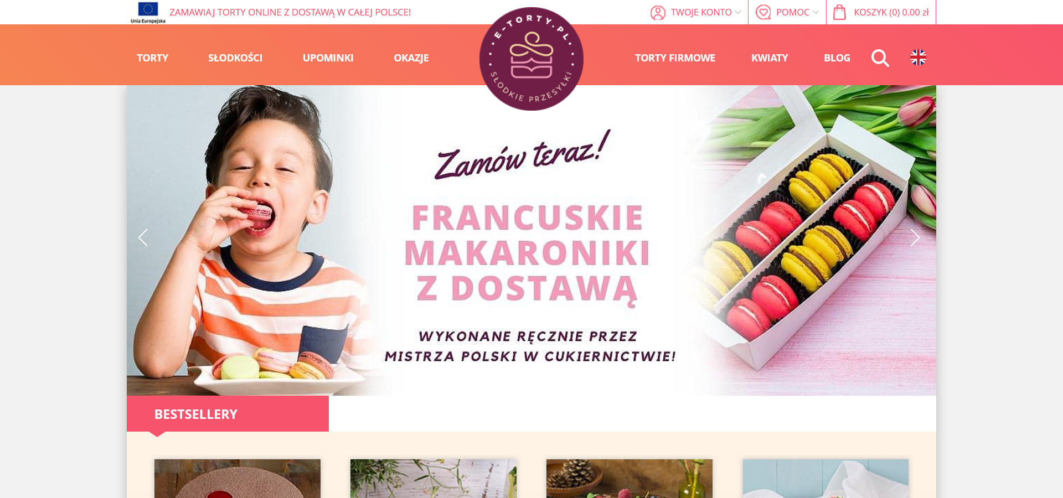Click the user account avatar icon
Screen dimensions: 1063x498
pyautogui.click(x=658, y=12)
